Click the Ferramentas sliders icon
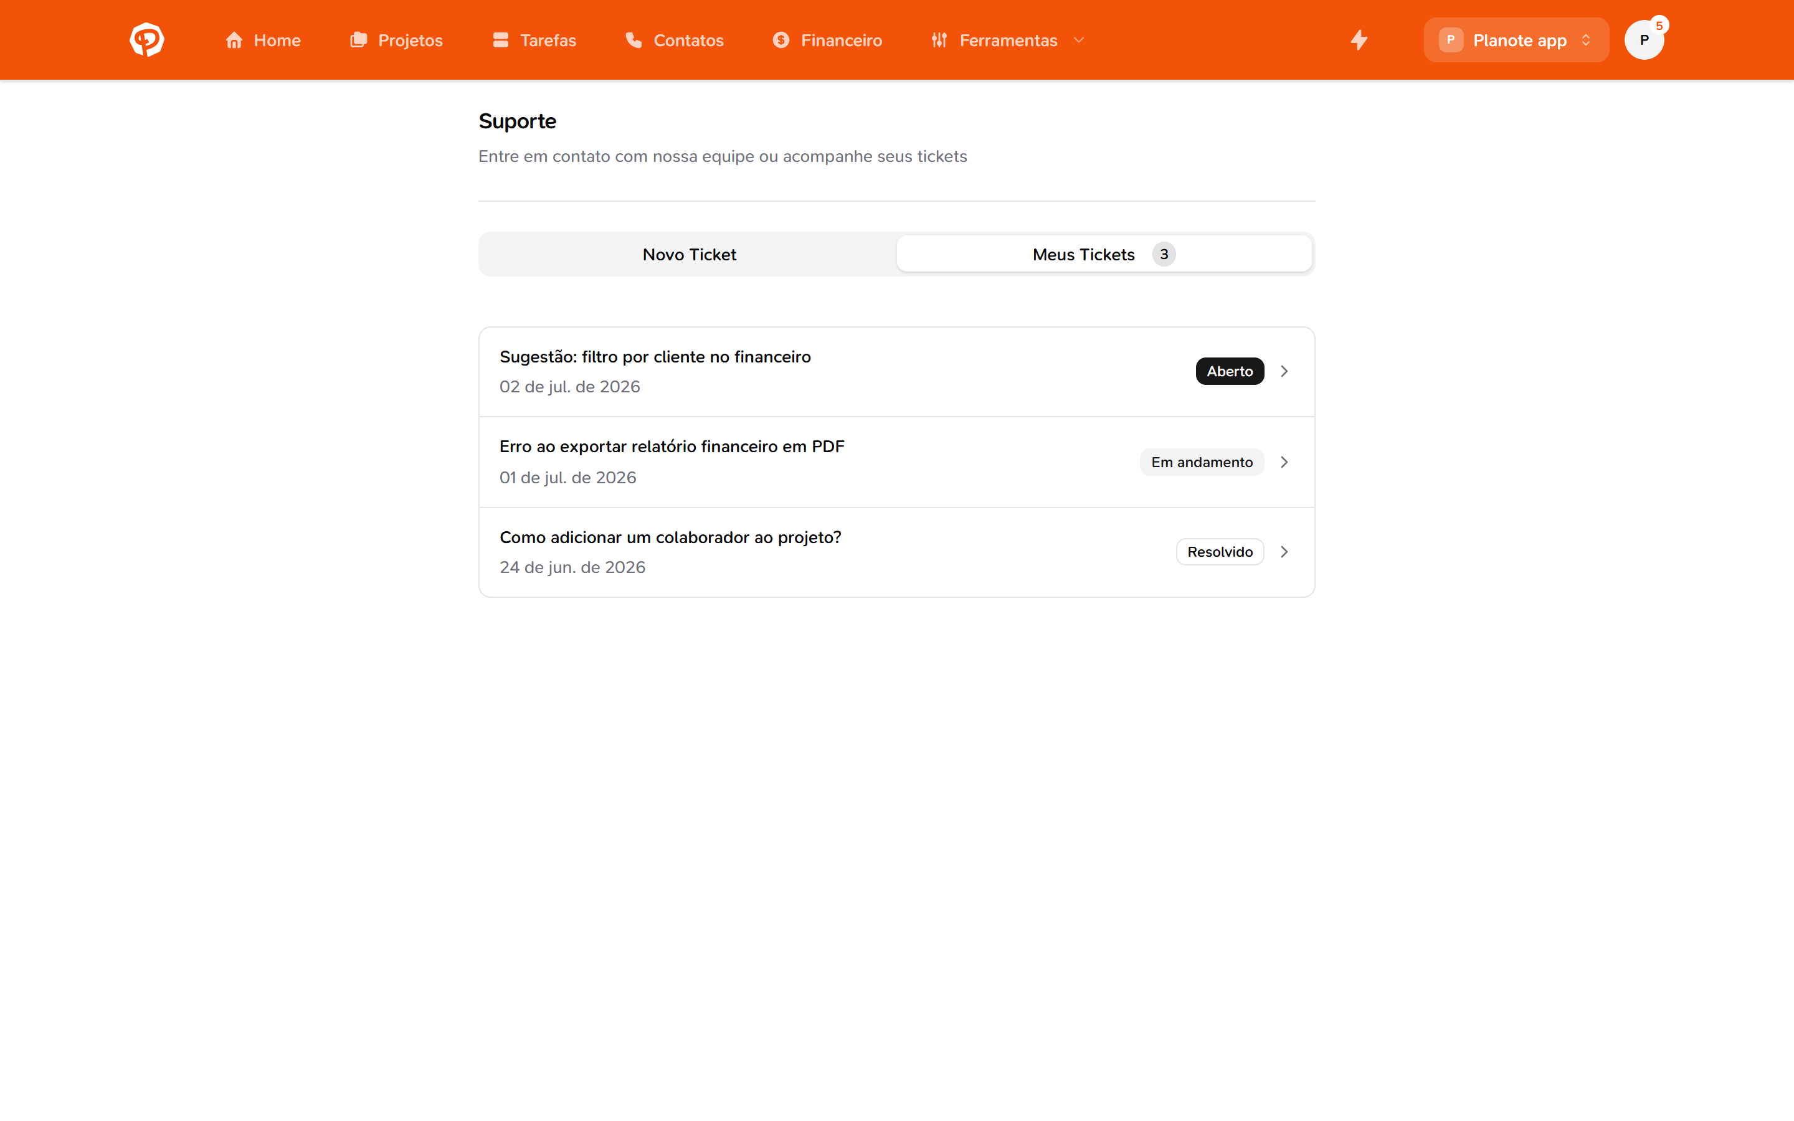 tap(939, 40)
